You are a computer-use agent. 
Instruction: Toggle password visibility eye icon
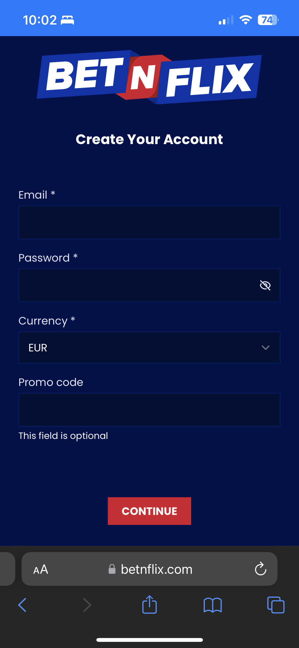[265, 285]
